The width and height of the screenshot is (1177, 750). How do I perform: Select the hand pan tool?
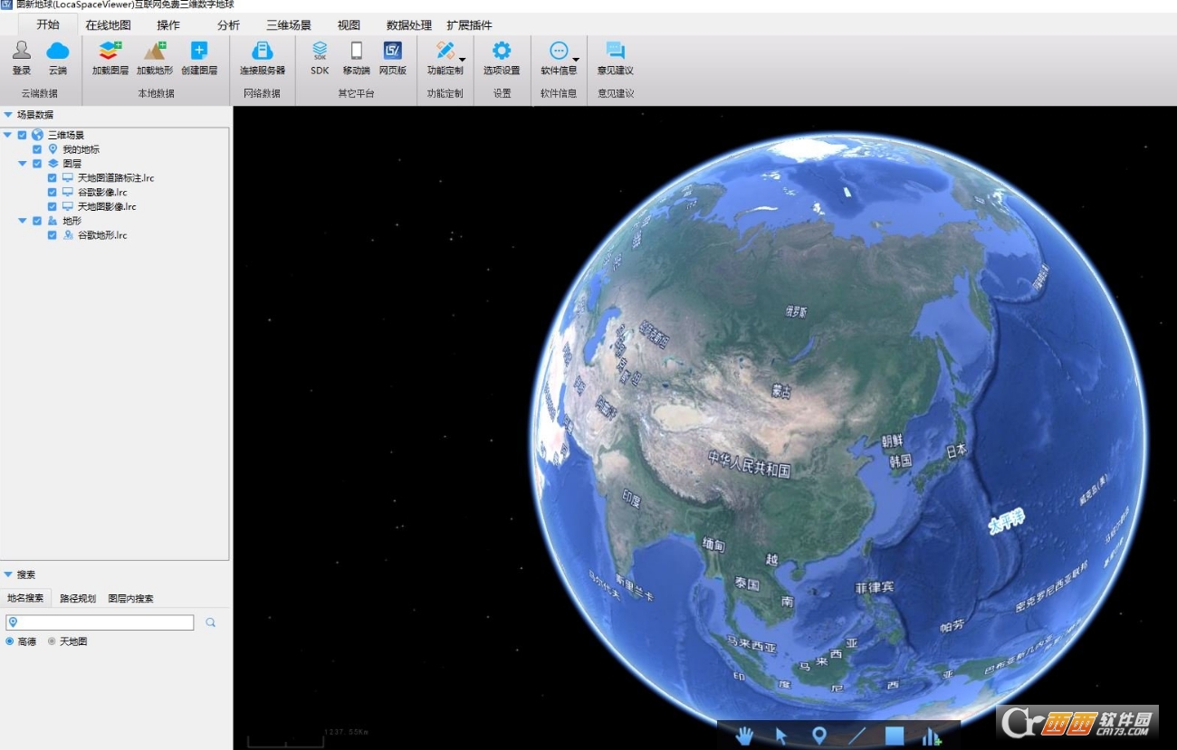click(x=744, y=736)
